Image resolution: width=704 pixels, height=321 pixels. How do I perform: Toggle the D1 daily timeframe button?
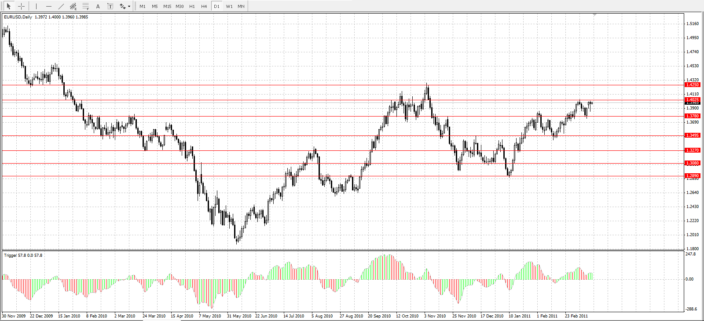(x=216, y=7)
